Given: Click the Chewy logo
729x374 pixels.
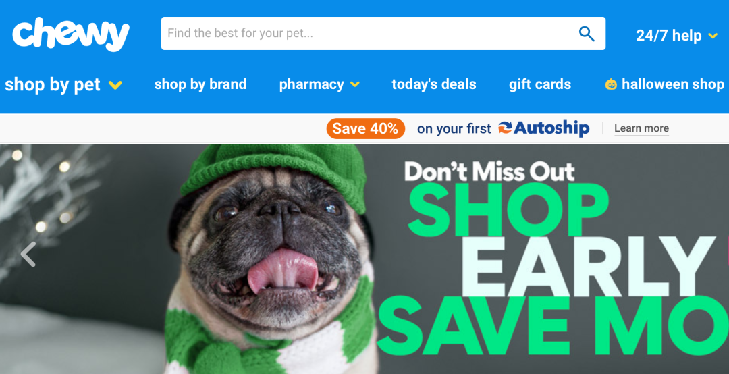Looking at the screenshot, I should pyautogui.click(x=71, y=34).
